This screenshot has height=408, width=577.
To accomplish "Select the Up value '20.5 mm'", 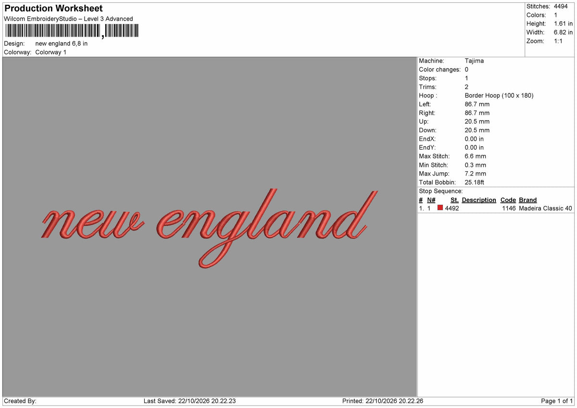I will pyautogui.click(x=477, y=121).
